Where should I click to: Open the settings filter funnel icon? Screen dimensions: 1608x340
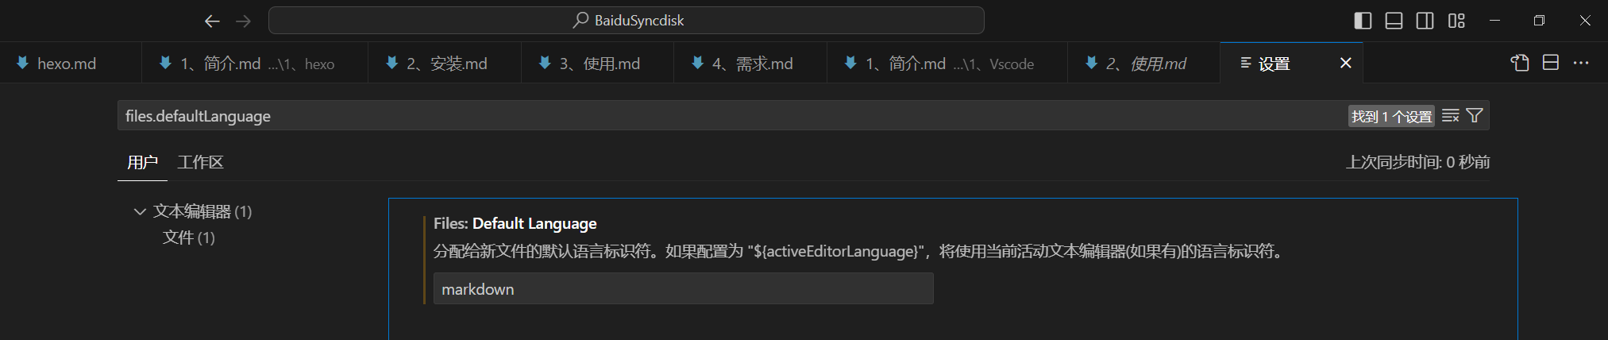click(1475, 116)
